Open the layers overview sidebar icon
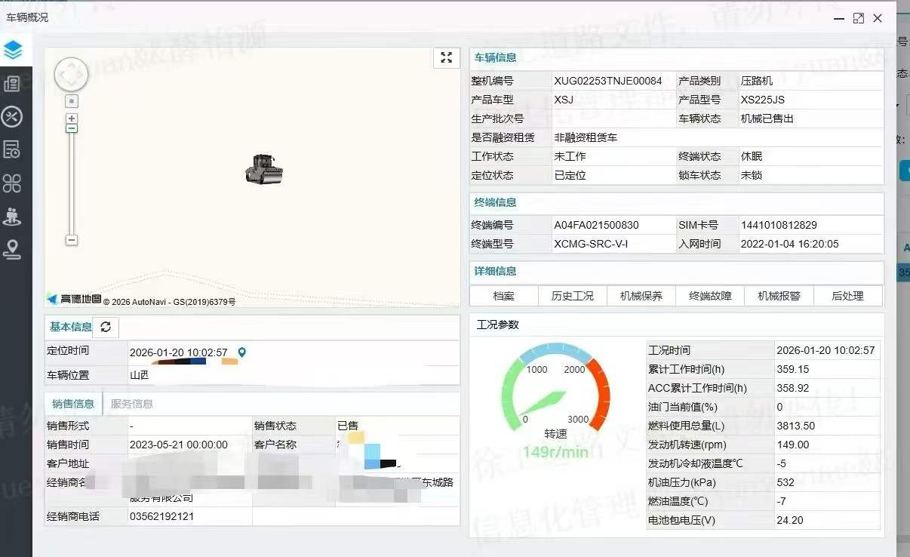910x557 pixels. tap(13, 51)
